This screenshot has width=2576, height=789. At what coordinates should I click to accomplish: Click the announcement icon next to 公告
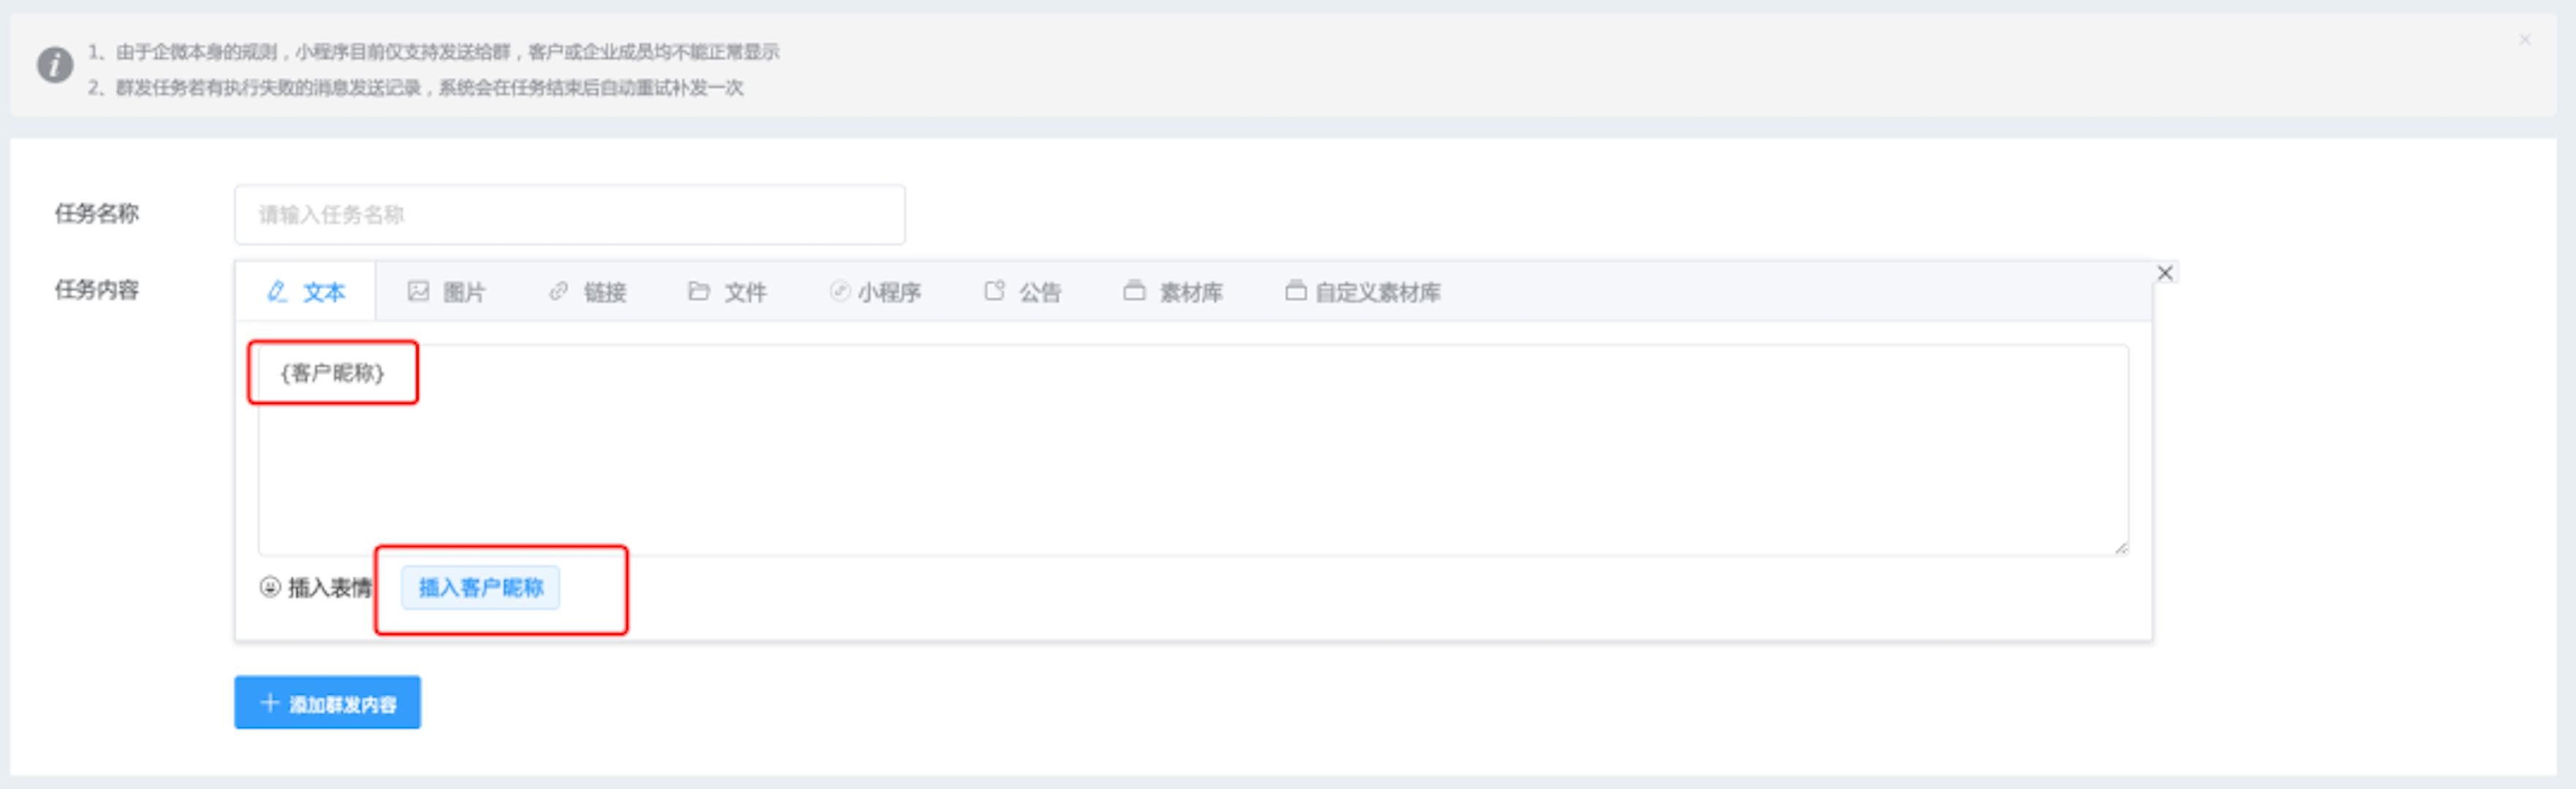pos(994,291)
